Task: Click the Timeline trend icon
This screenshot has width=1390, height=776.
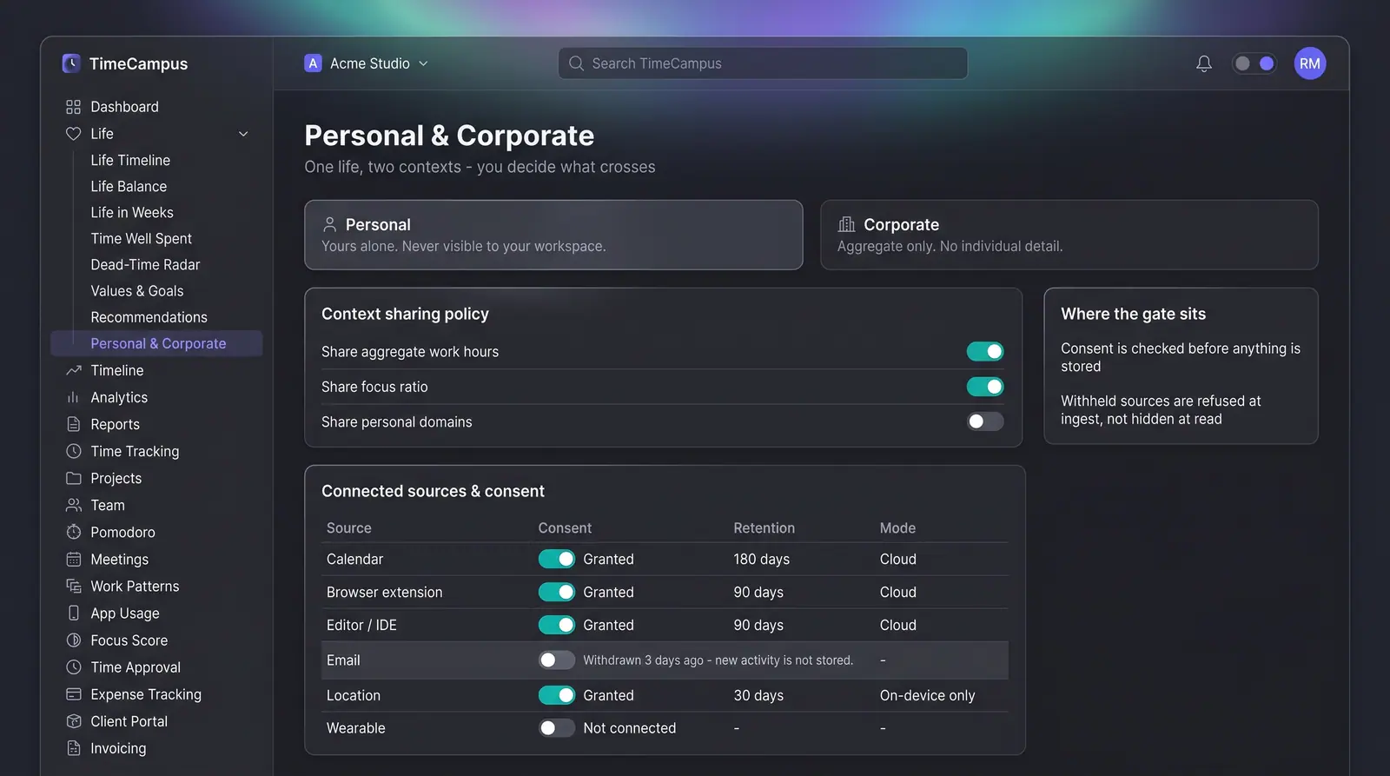Action: tap(73, 370)
